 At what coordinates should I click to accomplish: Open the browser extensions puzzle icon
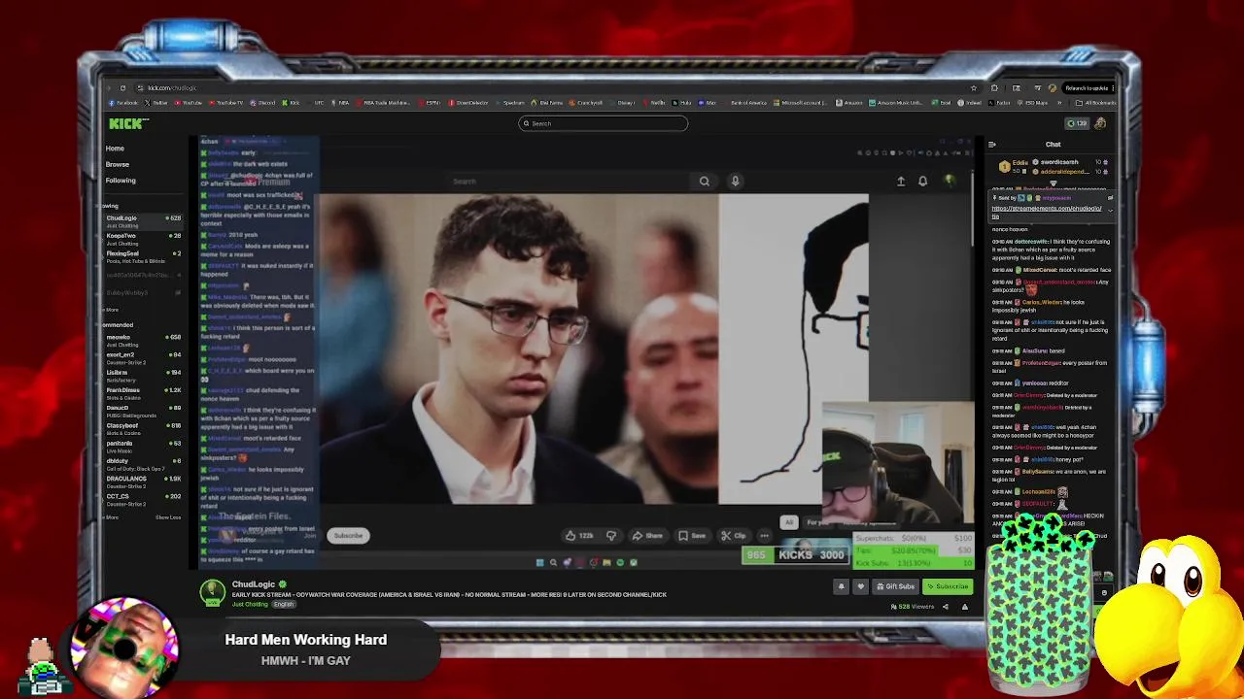[x=994, y=88]
